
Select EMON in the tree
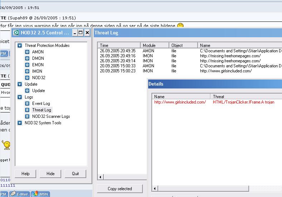click(38, 65)
